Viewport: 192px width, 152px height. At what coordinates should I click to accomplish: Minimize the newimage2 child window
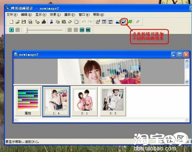(x=174, y=55)
